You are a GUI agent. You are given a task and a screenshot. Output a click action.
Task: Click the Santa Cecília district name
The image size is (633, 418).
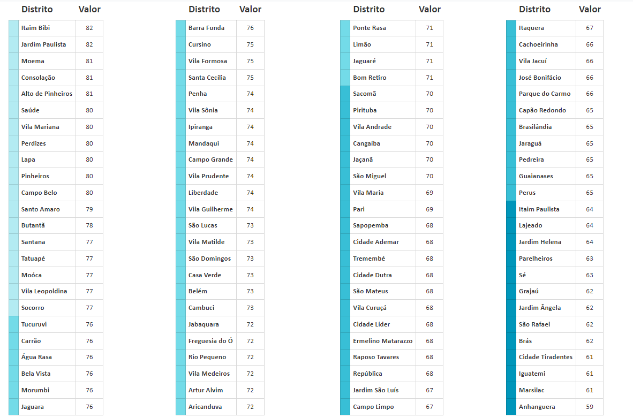(207, 78)
